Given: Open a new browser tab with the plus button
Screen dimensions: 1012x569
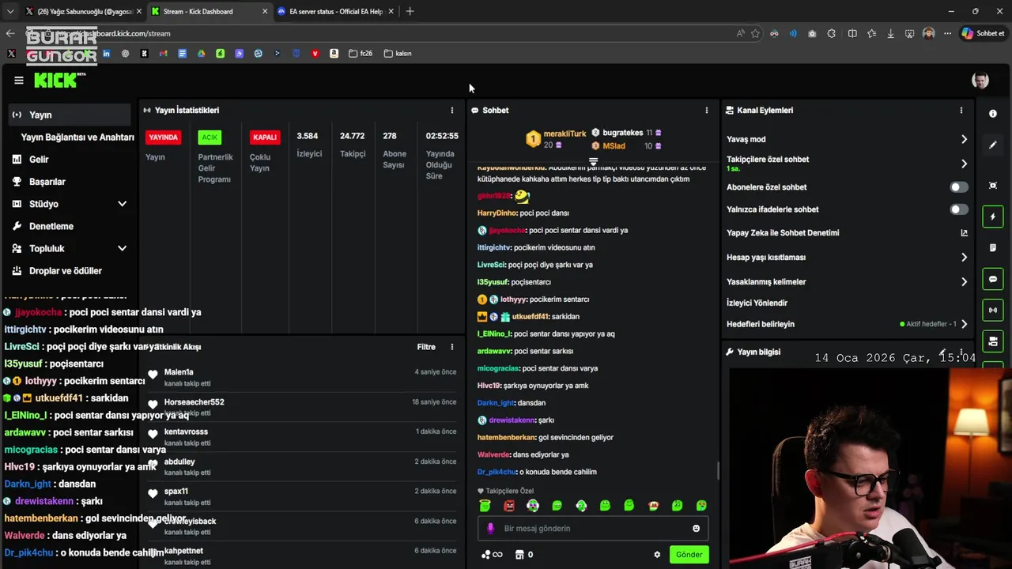Looking at the screenshot, I should coord(410,11).
